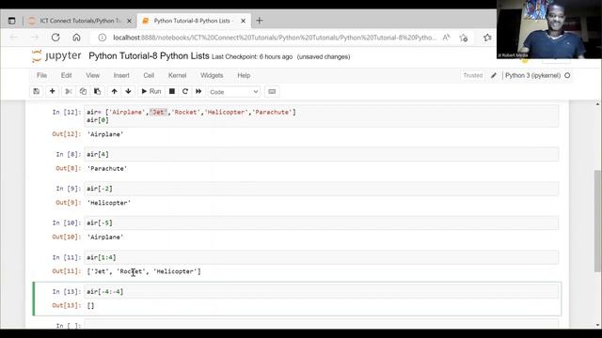
Task: Close the Python Tutorial-8 Python Lists tab
Action: (x=243, y=21)
